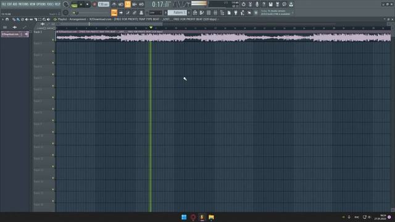Toggle wait for input before recording
This screenshot has height=222, width=395.
(x=121, y=4)
